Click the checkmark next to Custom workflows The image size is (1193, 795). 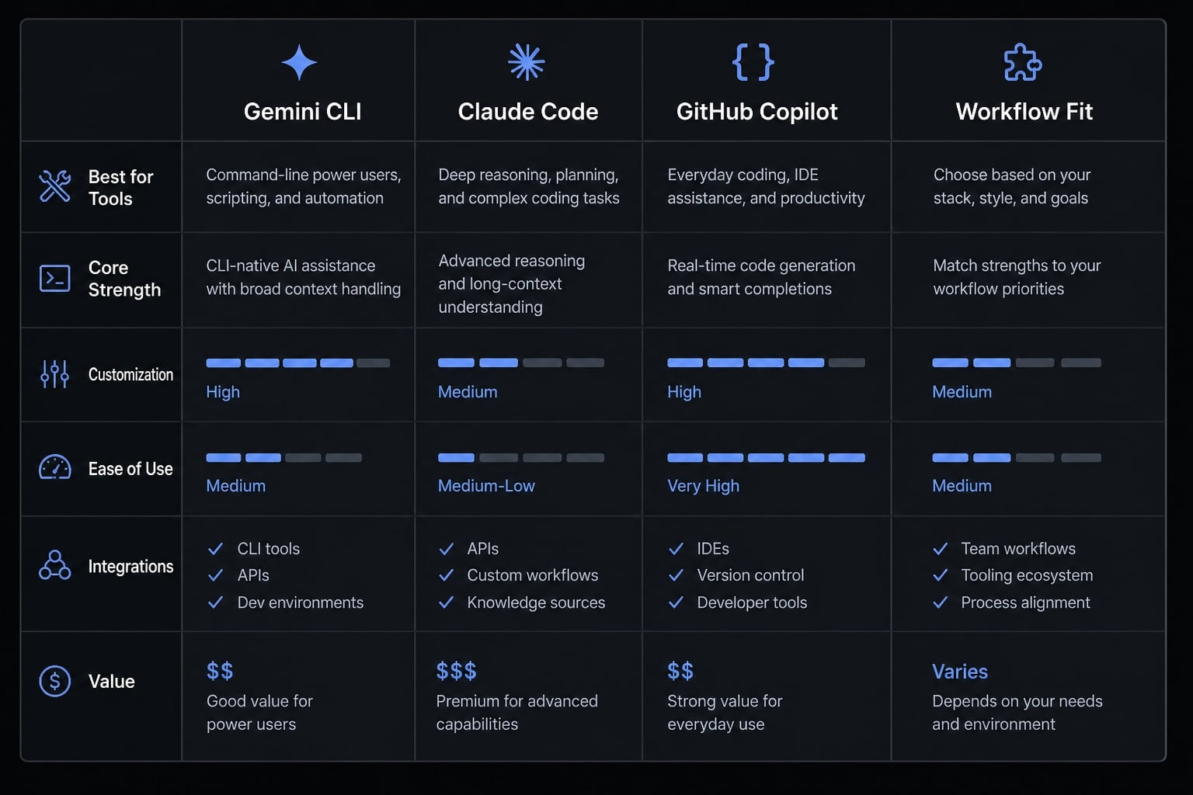[447, 575]
